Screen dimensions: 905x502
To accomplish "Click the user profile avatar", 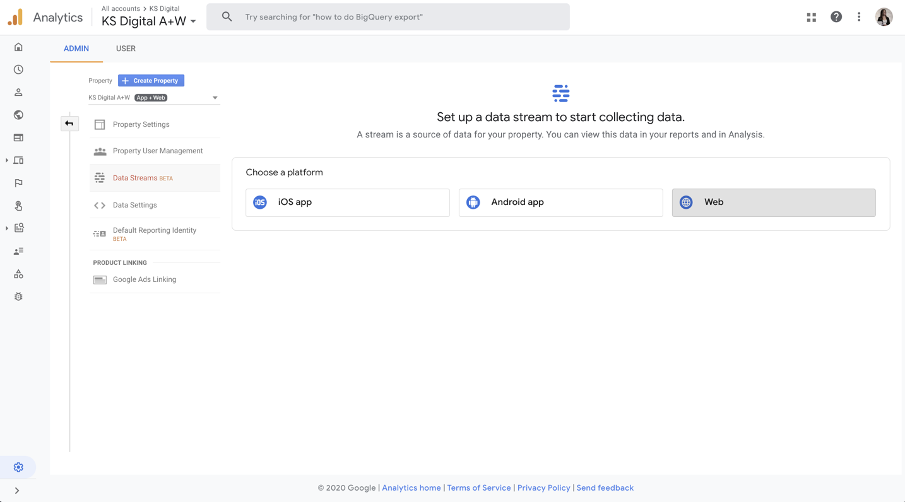I will coord(884,17).
